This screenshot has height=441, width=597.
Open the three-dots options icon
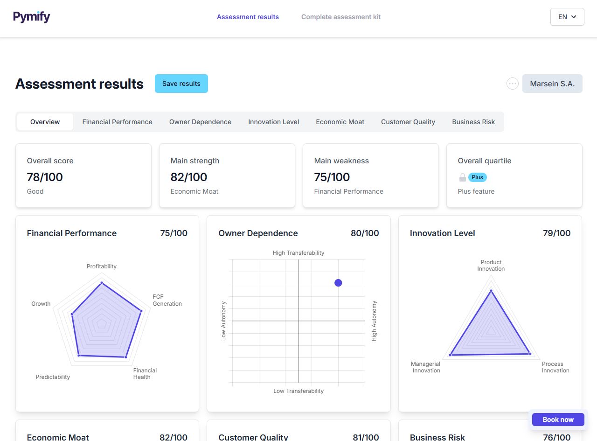(513, 84)
